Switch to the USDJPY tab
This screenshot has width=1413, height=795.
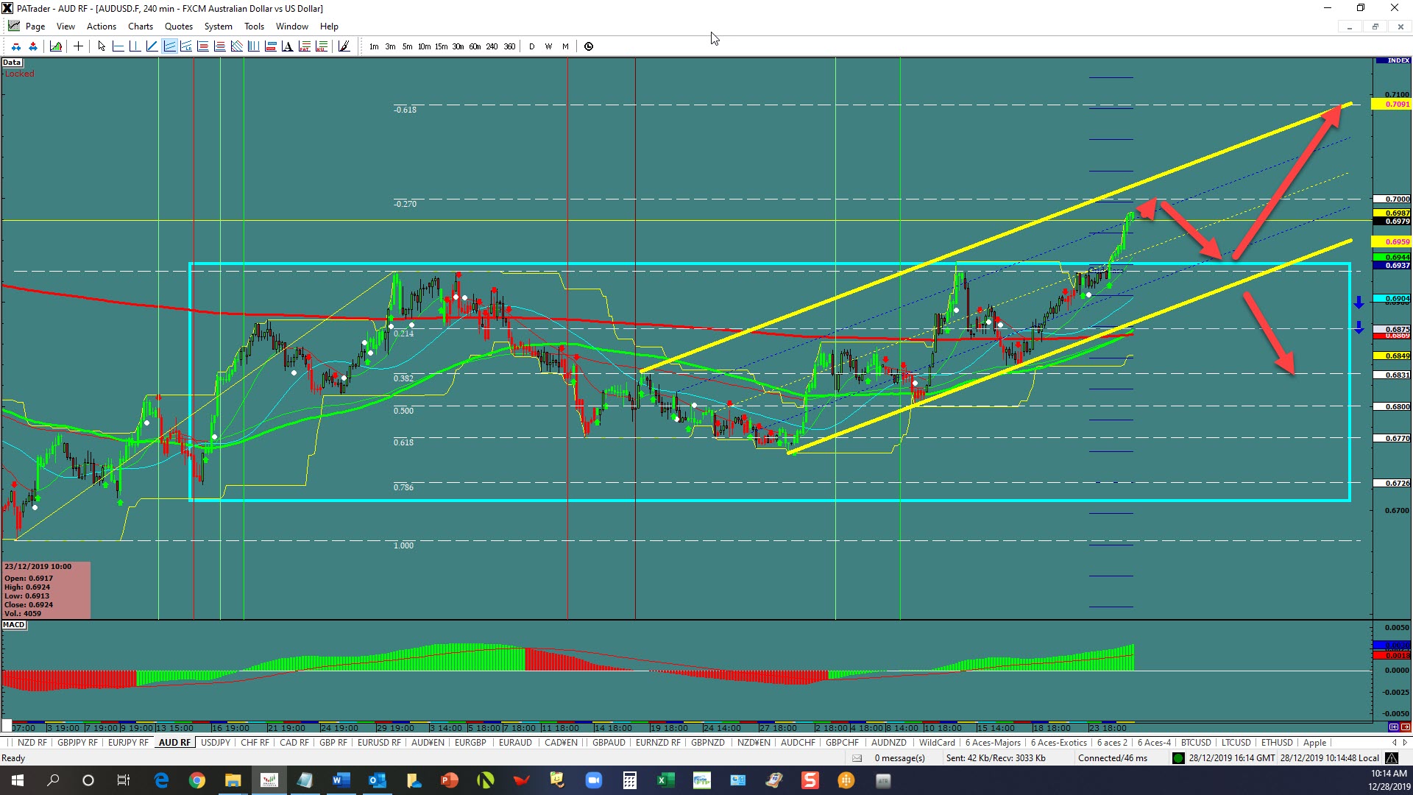coord(216,743)
